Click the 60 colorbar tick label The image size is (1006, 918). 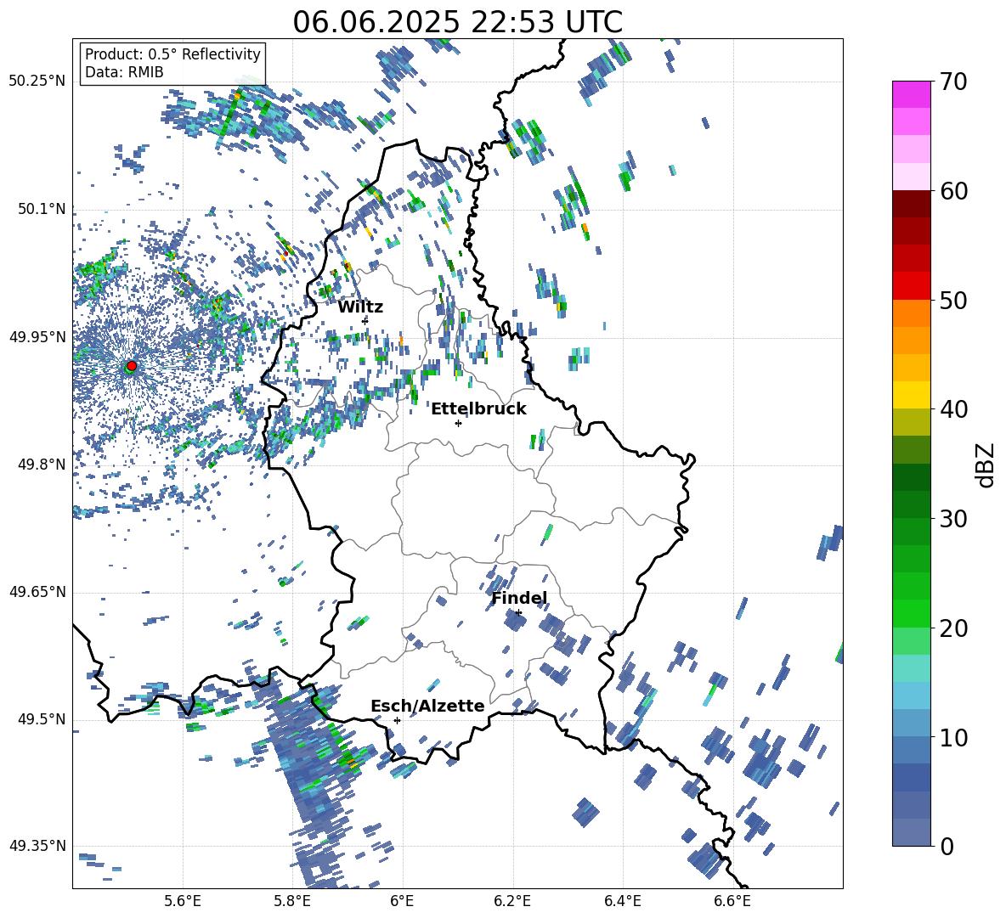pyautogui.click(x=952, y=191)
